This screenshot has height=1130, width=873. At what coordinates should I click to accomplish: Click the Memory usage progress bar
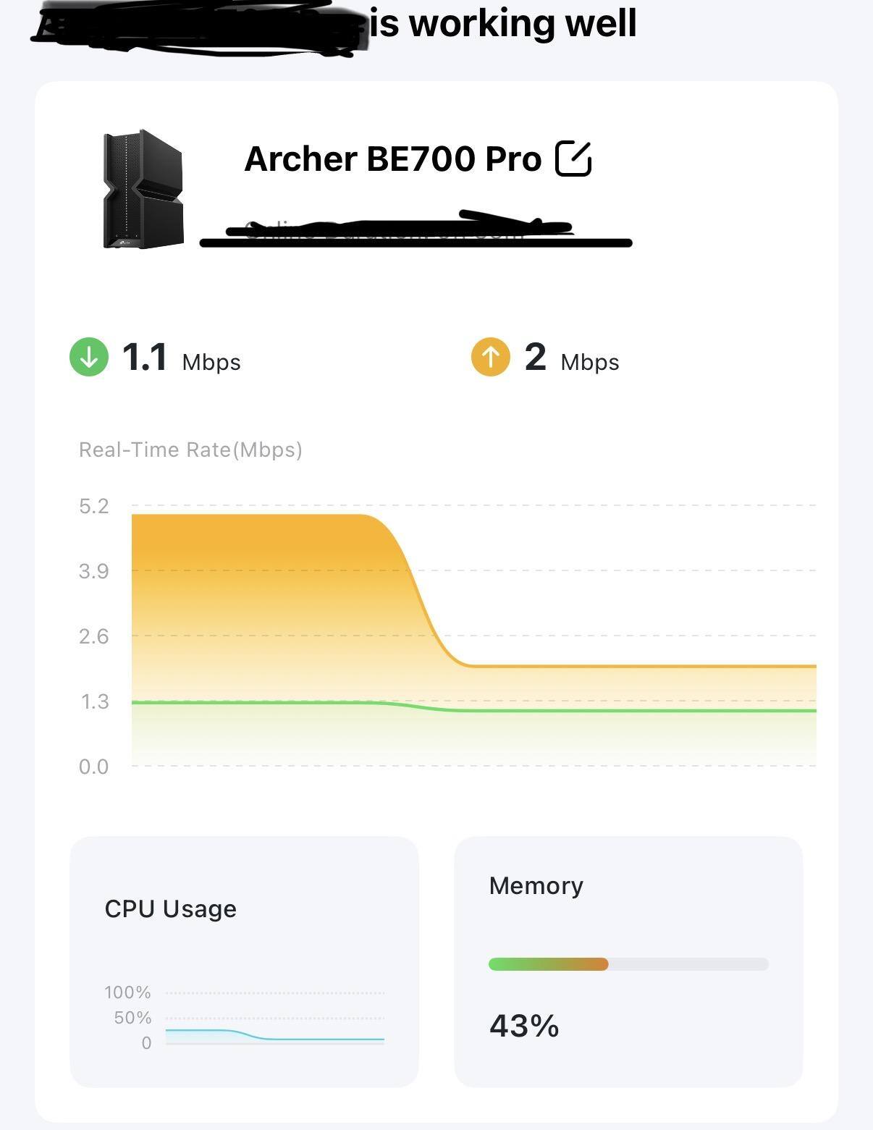[628, 964]
